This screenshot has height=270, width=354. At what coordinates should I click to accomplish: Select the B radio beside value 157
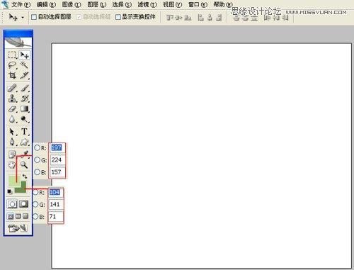[x=37, y=172]
